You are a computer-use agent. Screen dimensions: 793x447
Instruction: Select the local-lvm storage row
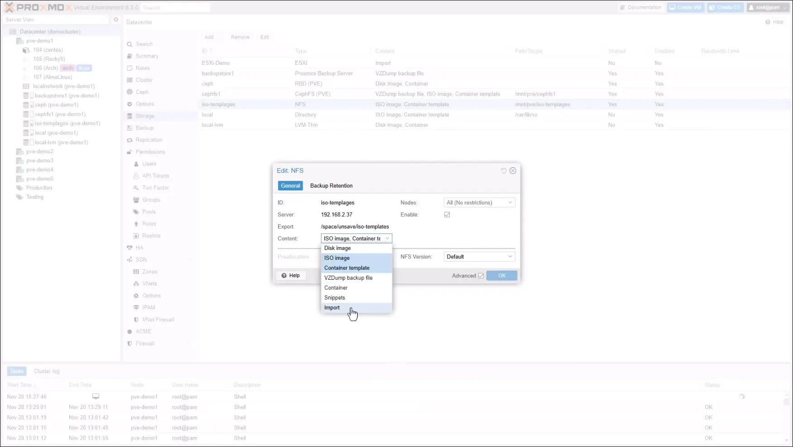pos(495,125)
